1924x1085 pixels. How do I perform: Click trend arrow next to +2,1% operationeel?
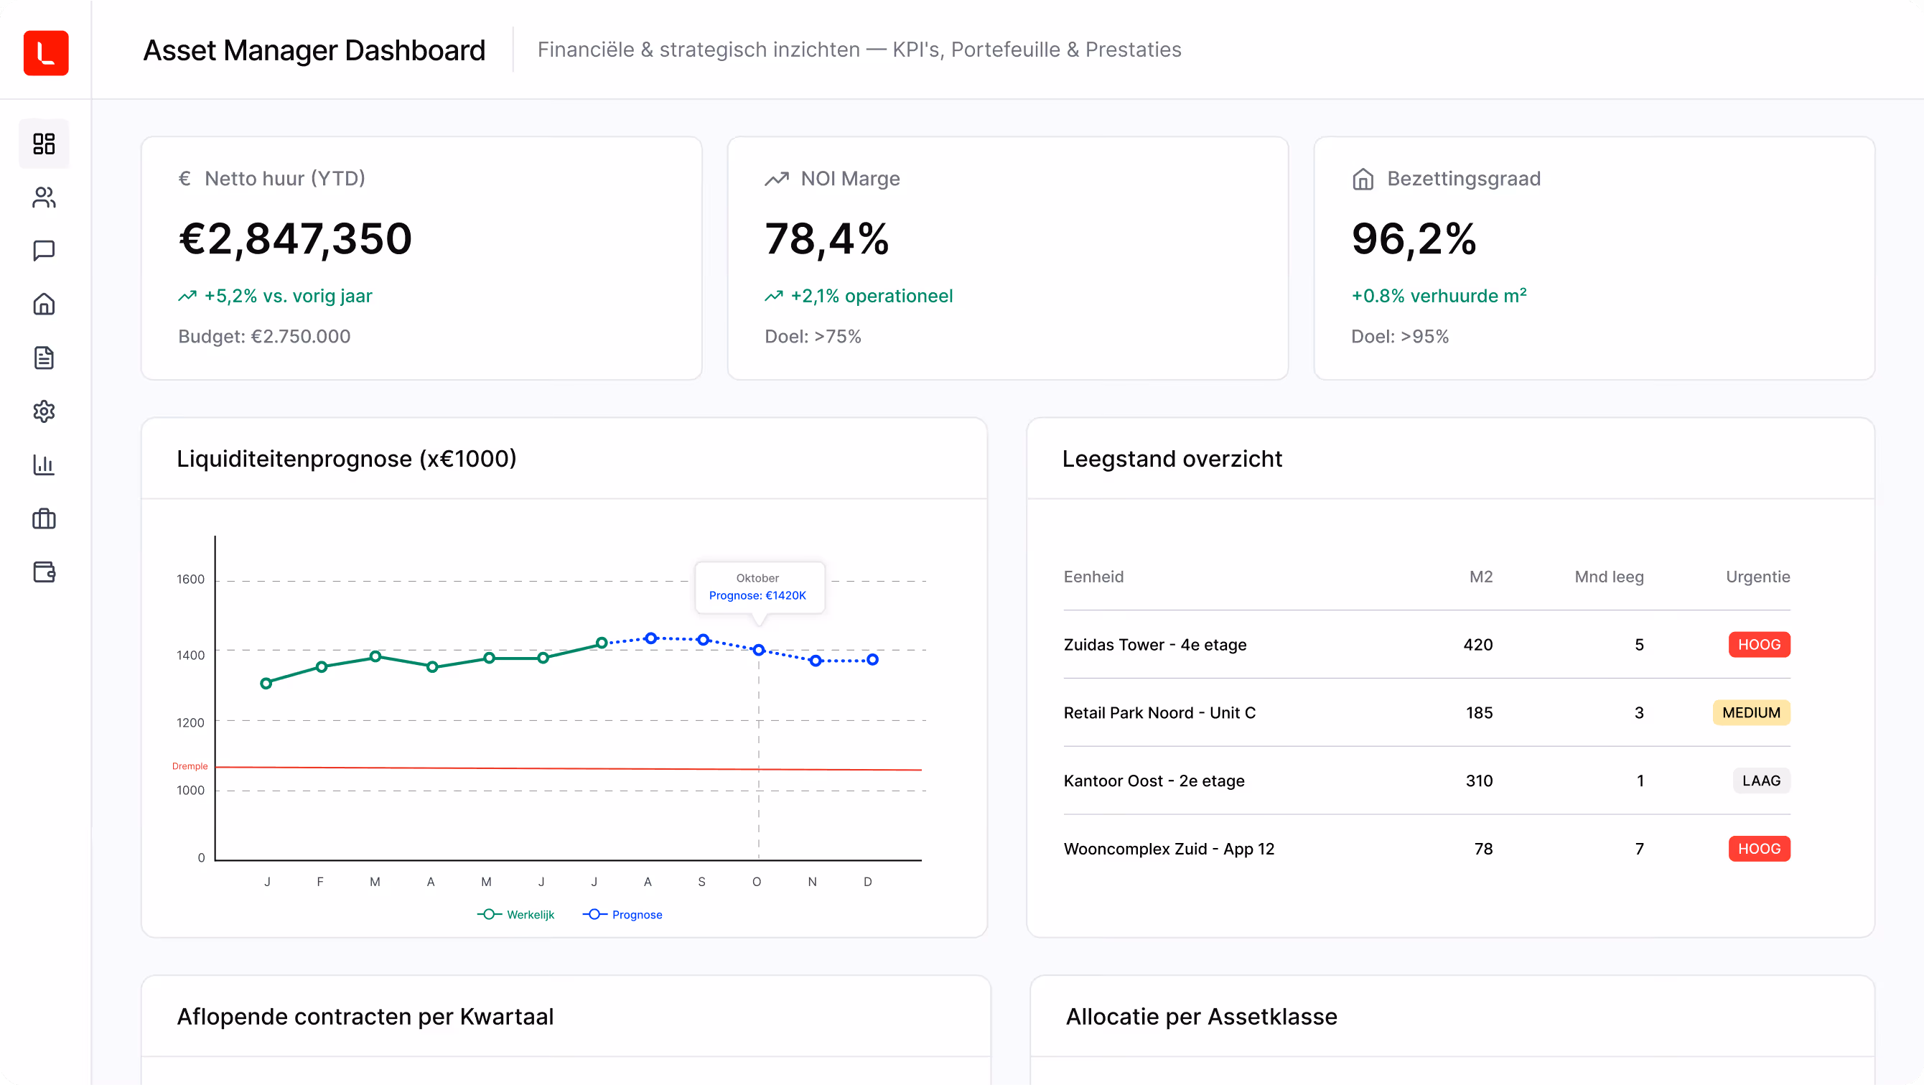pos(774,296)
